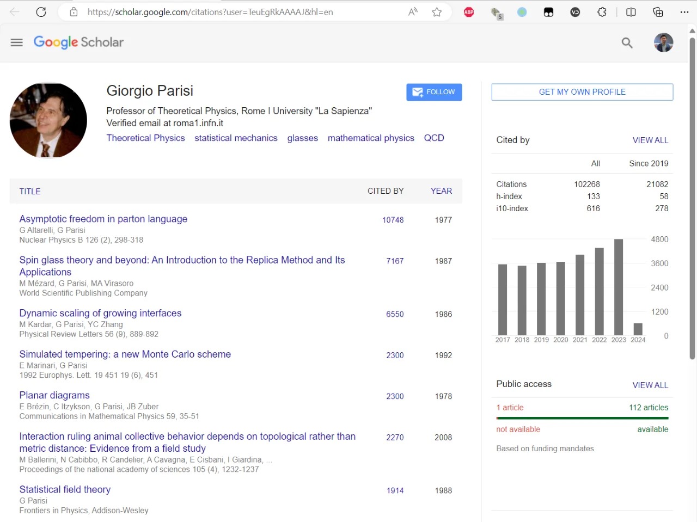Click the Scholar search magnifier icon
Screen dimensions: 697x522
point(627,42)
